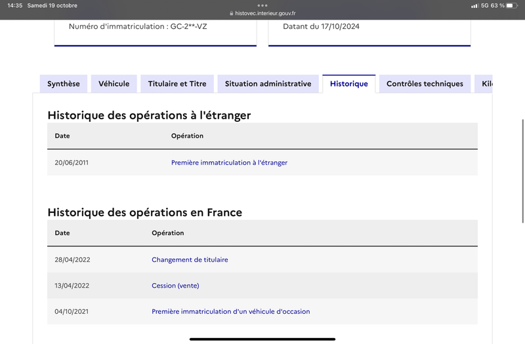The height and width of the screenshot is (344, 525).
Task: Select the 04/10/2021 date cell
Action: coord(72,311)
